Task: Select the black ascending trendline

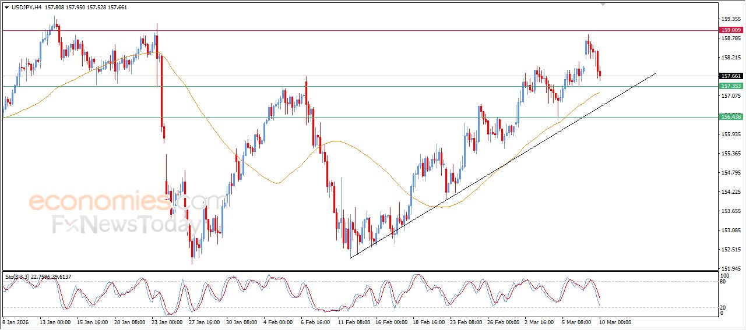Action: pos(501,166)
